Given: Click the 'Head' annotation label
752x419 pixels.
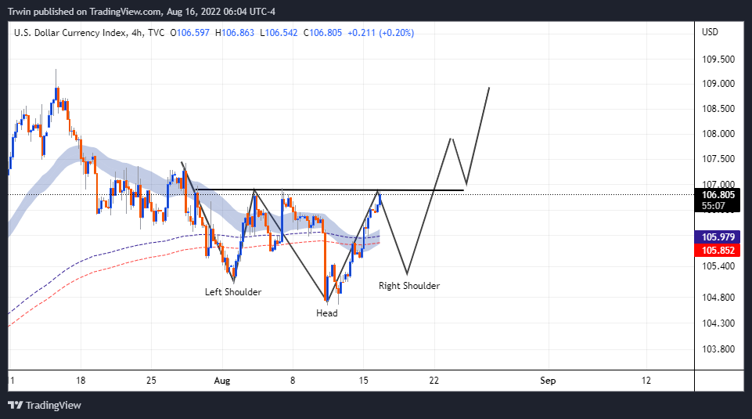Looking at the screenshot, I should tap(327, 313).
